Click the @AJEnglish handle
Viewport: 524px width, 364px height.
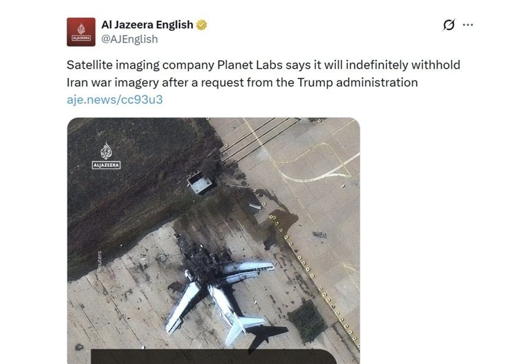click(x=129, y=39)
